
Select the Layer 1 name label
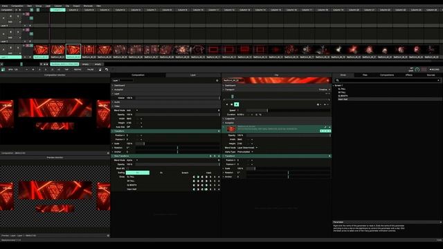tap(10, 57)
